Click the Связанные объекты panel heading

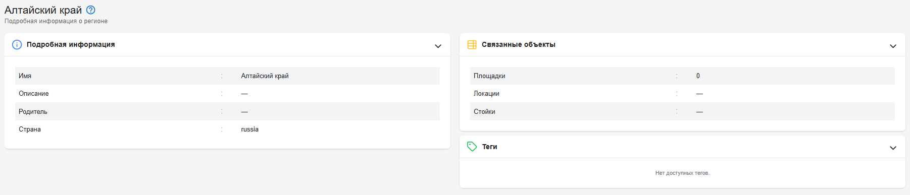click(519, 44)
